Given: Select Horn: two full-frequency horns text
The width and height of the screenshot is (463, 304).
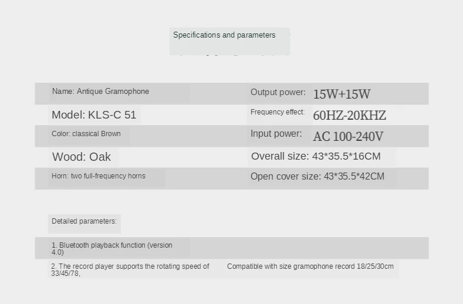Looking at the screenshot, I should (x=99, y=176).
